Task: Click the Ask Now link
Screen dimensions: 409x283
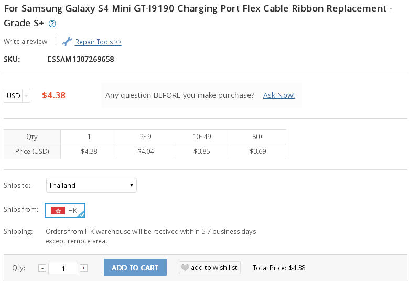Action: pos(279,95)
